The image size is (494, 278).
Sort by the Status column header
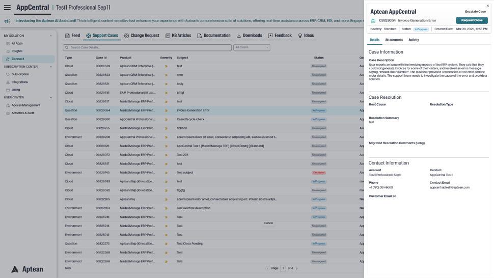pos(319,58)
